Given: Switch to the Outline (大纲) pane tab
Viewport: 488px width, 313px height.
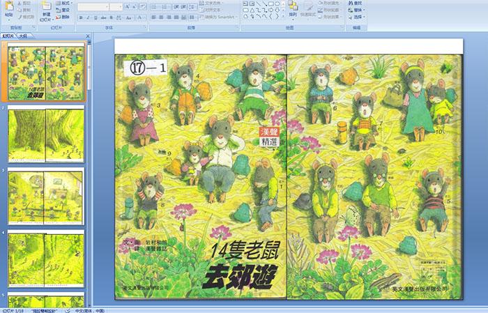Looking at the screenshot, I should pyautogui.click(x=23, y=36).
